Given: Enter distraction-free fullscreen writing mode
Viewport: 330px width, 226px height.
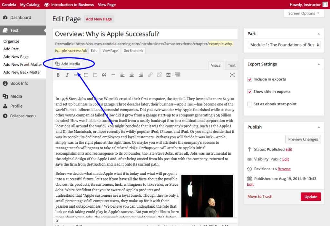Looking at the screenshot, I should (232, 75).
